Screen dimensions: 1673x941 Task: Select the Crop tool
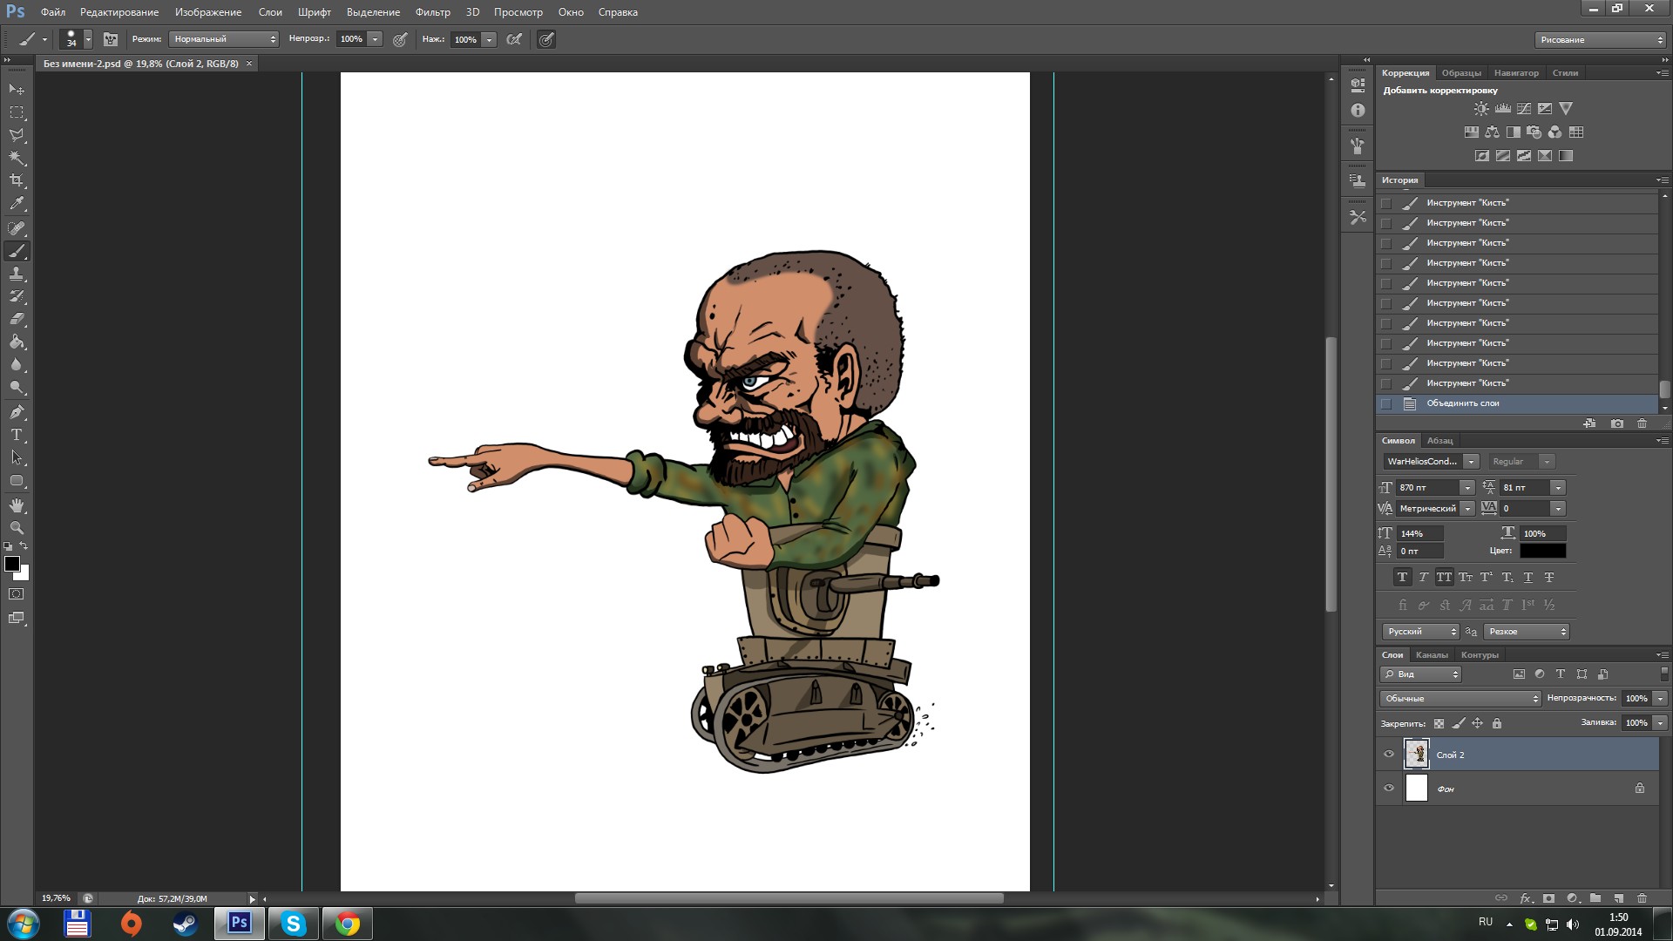pos(17,181)
